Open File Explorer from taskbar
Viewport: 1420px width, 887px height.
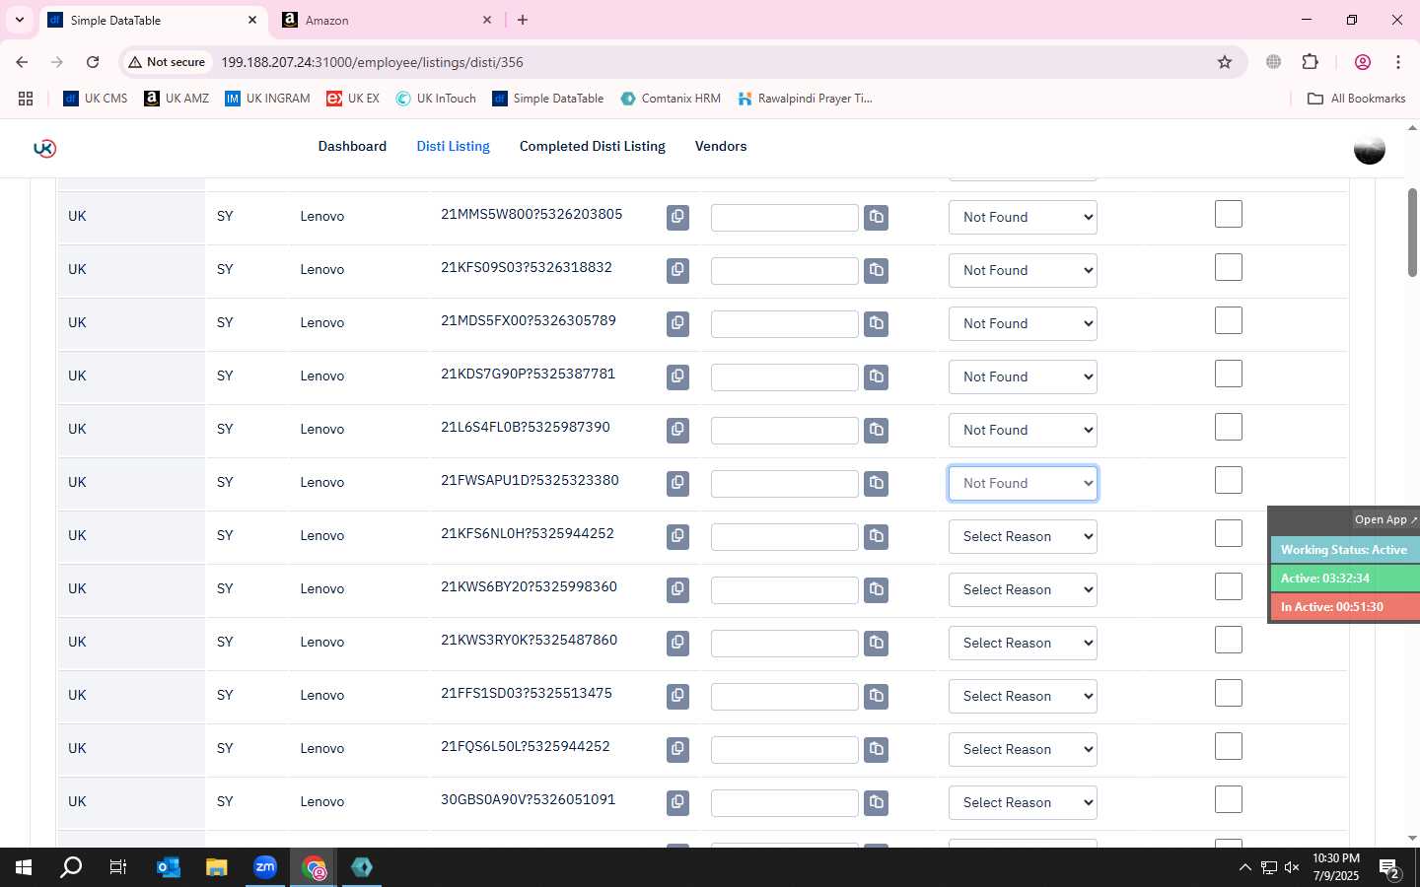[217, 867]
